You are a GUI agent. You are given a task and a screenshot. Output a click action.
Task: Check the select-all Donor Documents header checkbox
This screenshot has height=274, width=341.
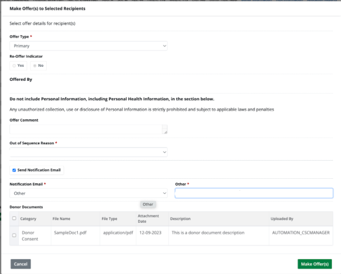click(14, 219)
